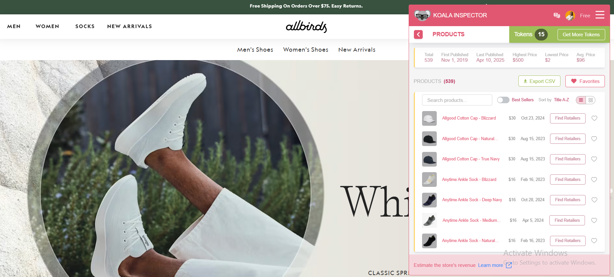Open the Learn more external link icon

pyautogui.click(x=509, y=265)
